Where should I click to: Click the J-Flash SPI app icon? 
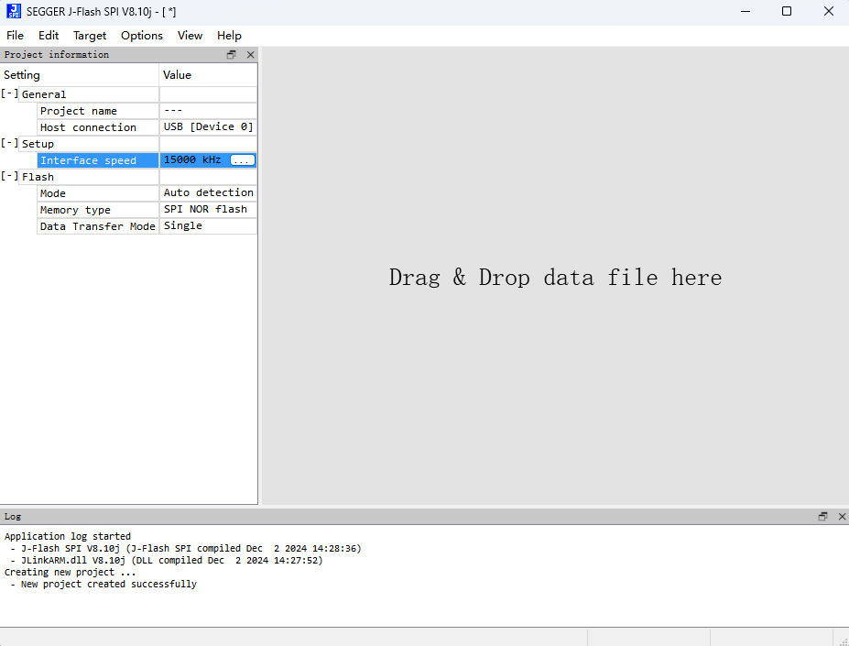(x=14, y=11)
